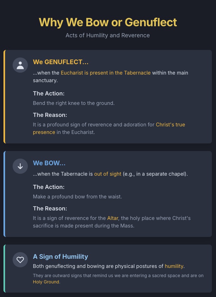
Task: Click 'Bend the right knee to the ground' text
Action: tap(74, 103)
